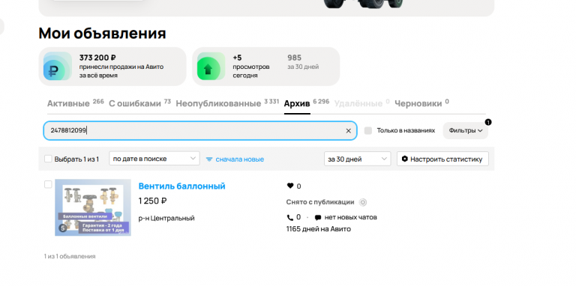The height and width of the screenshot is (286, 576).
Task: Click the нет новых чатов text
Action: point(350,217)
